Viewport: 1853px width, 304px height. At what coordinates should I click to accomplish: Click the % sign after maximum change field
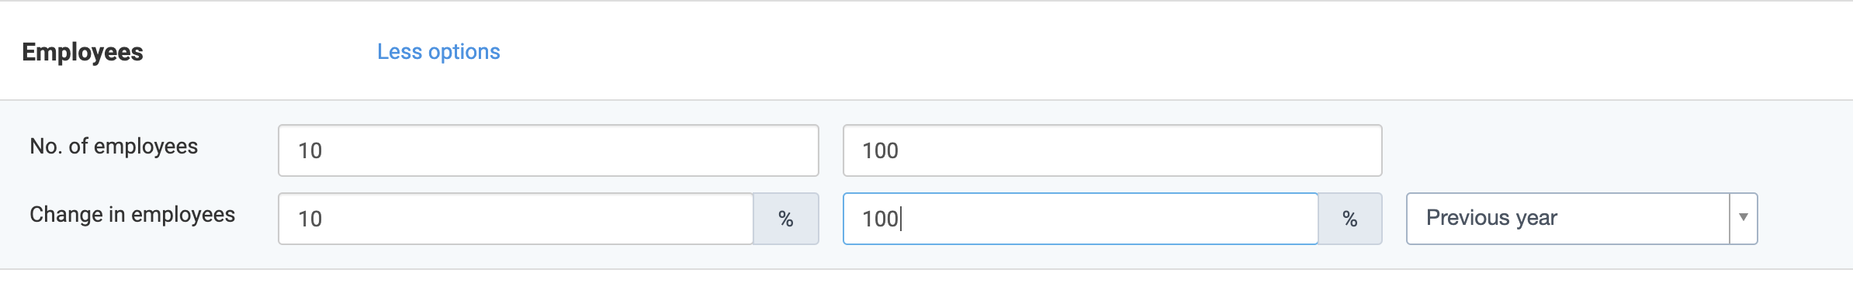(x=1350, y=219)
